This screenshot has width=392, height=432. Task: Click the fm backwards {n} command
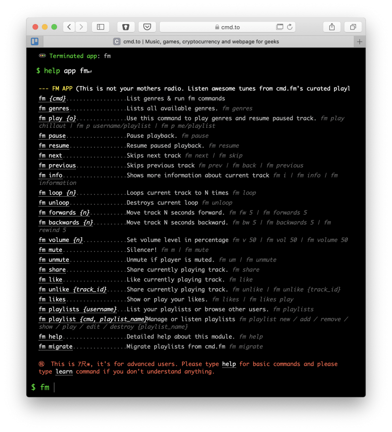coord(66,223)
